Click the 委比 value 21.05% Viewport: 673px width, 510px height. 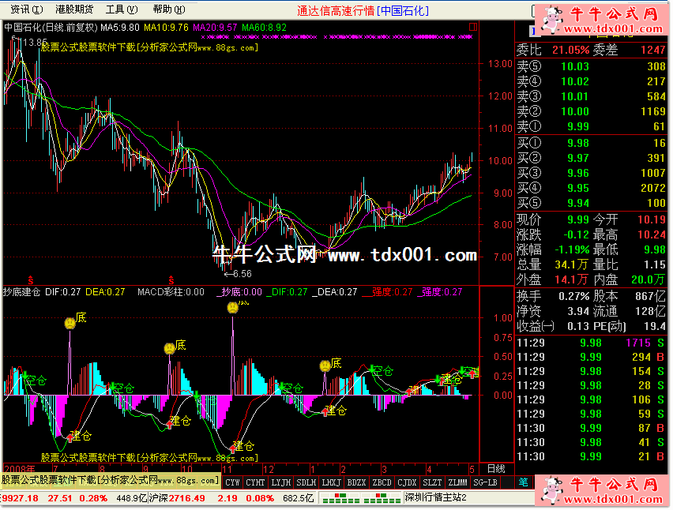[571, 51]
